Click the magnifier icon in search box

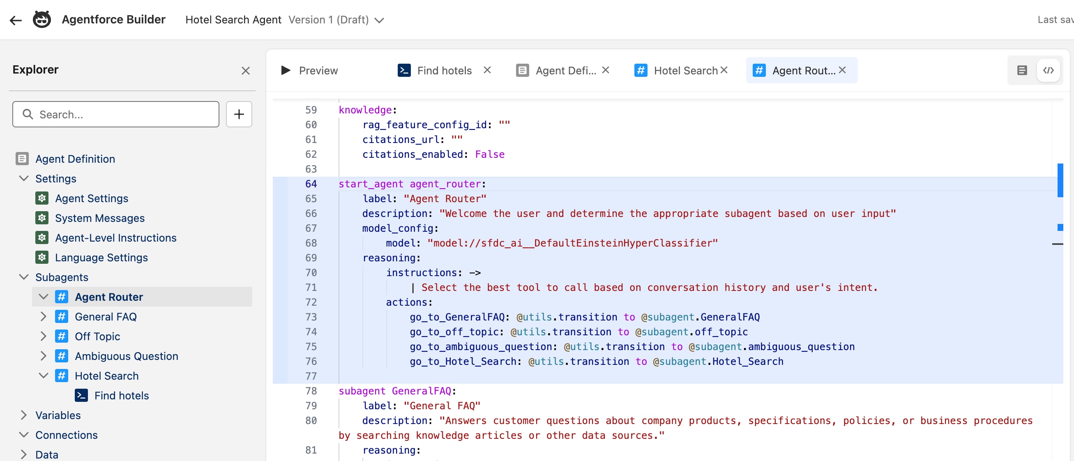tap(28, 114)
